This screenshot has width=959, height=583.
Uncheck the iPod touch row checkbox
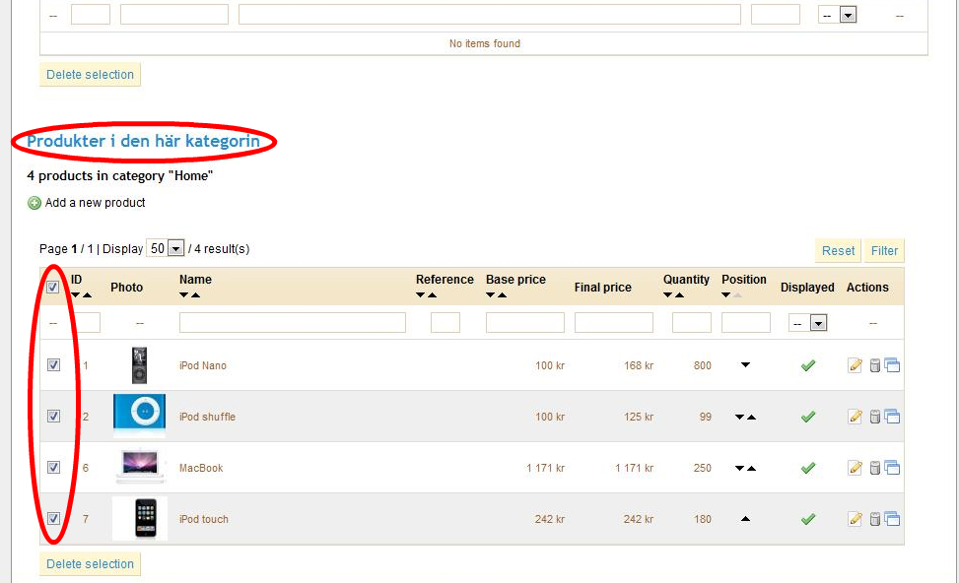(x=54, y=518)
